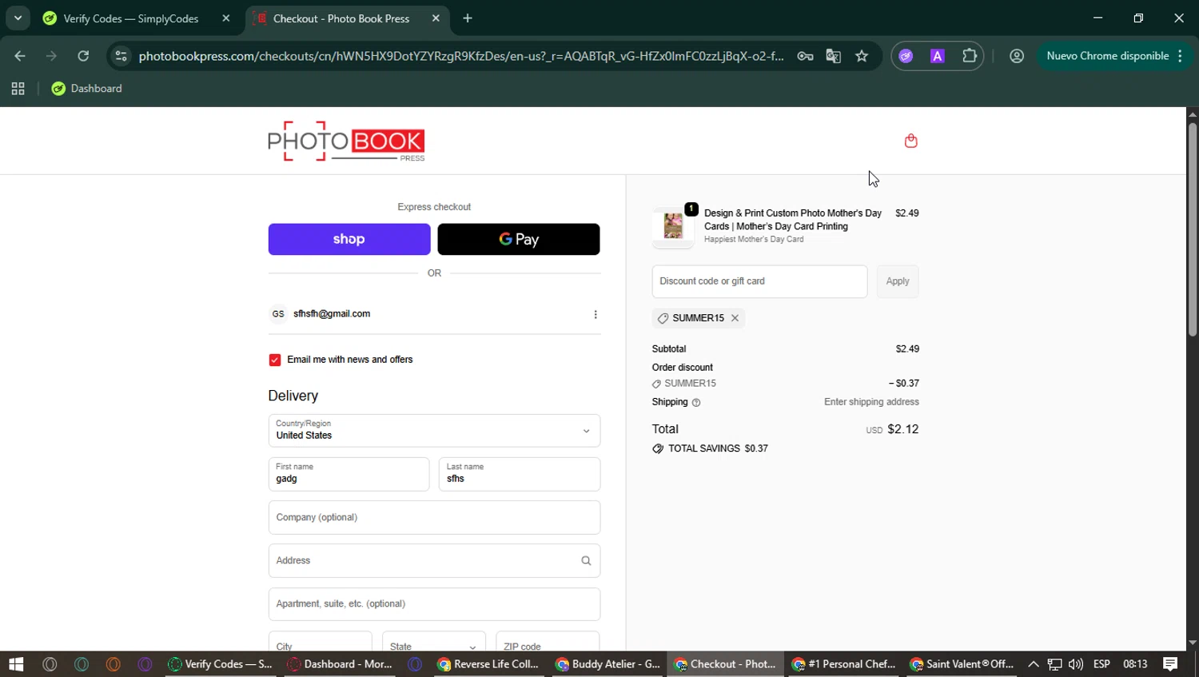Click the Address input field
The width and height of the screenshot is (1199, 677).
[x=434, y=560]
